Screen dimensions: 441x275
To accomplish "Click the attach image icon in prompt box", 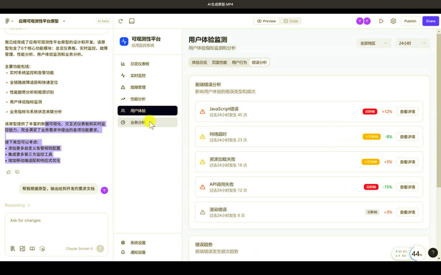I will tap(22, 249).
